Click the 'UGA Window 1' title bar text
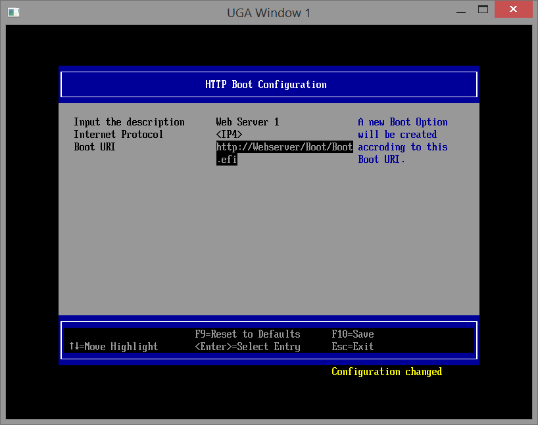 (x=268, y=12)
